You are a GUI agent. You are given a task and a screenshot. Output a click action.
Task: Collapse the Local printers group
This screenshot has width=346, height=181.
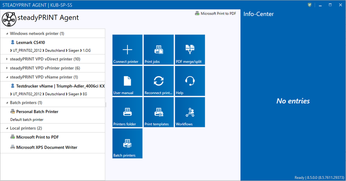7,129
